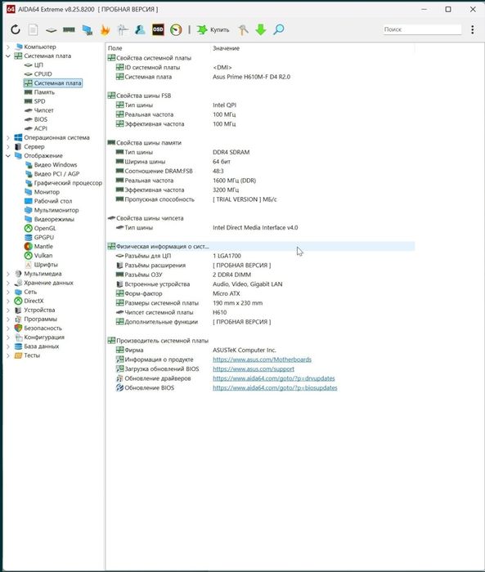
Task: Expand the DirectX tree node
Action: (x=8, y=302)
